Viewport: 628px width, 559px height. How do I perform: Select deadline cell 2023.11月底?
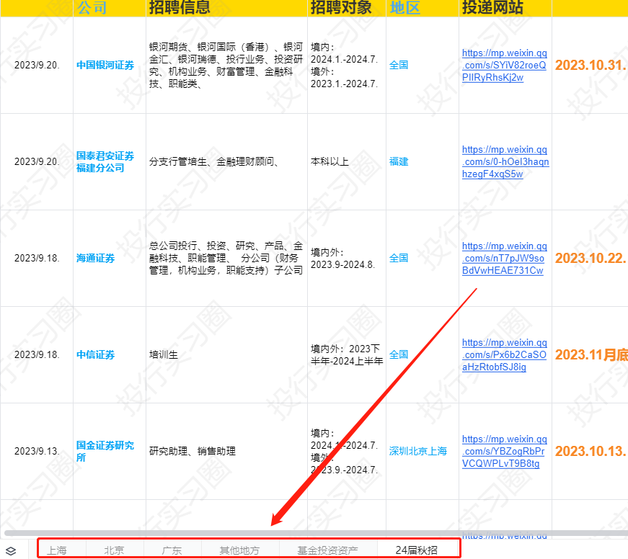point(590,354)
